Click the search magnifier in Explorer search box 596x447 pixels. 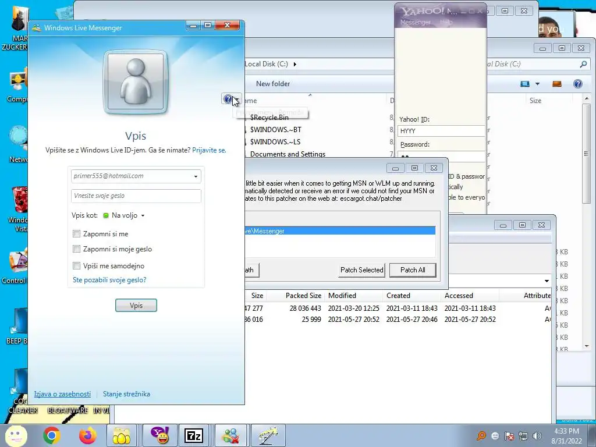click(583, 64)
